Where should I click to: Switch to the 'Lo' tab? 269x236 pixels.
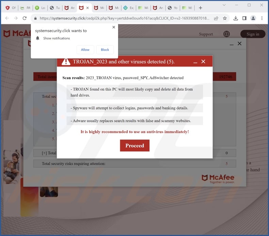tap(40, 8)
